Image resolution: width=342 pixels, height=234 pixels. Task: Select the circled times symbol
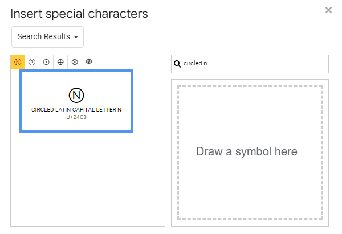[75, 62]
